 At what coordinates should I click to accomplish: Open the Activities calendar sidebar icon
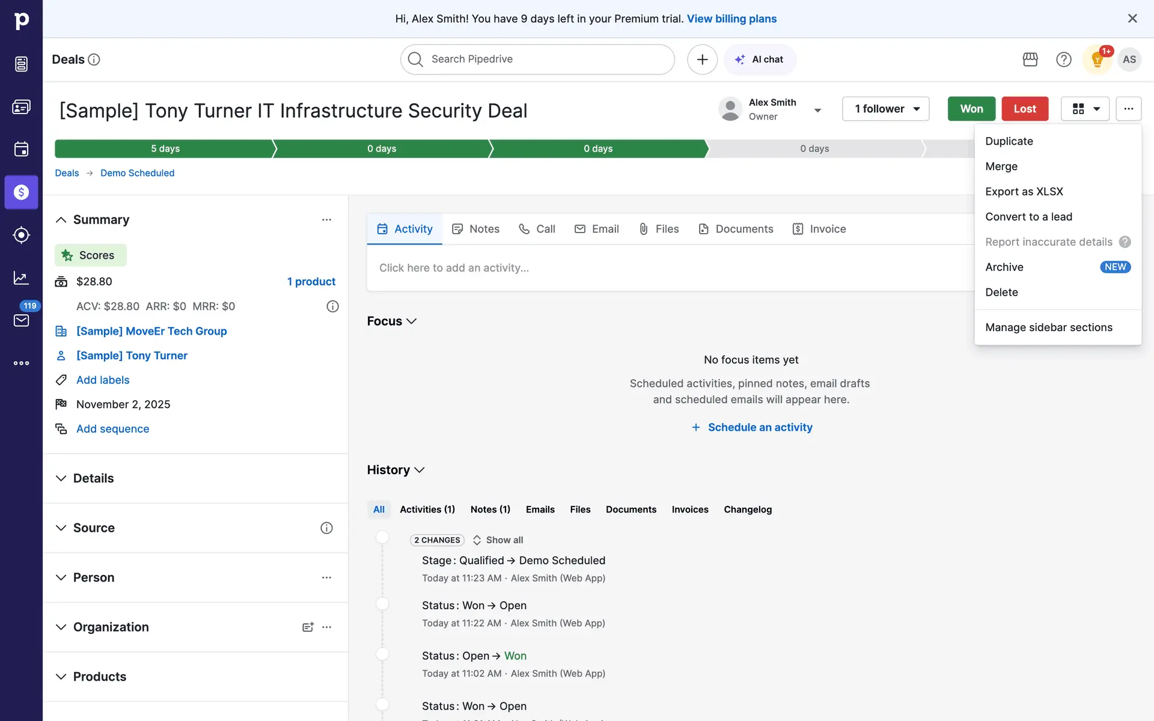pyautogui.click(x=21, y=149)
